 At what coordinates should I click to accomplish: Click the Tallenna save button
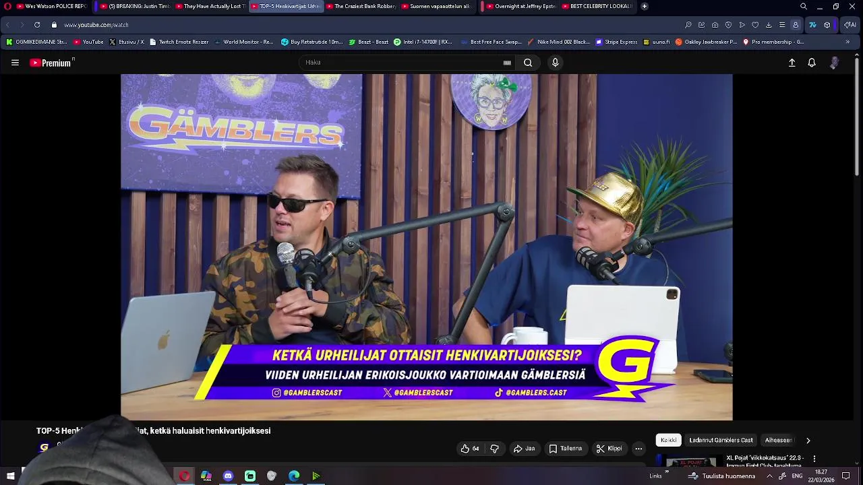[565, 449]
